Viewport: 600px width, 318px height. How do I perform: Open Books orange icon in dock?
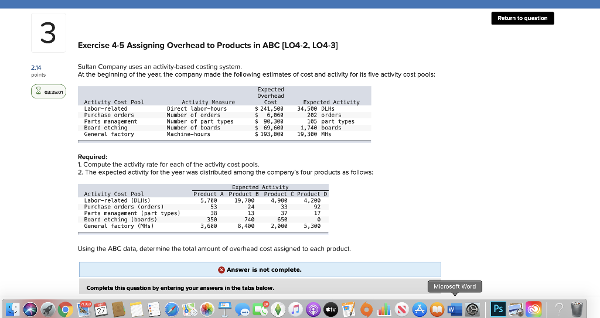[437, 309]
